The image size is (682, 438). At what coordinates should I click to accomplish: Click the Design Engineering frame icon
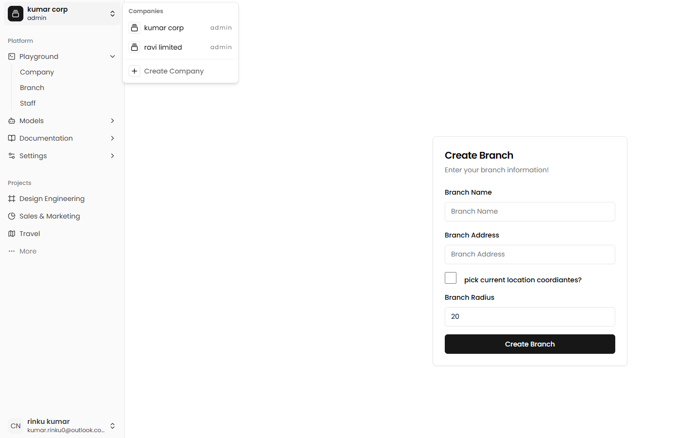click(x=12, y=199)
